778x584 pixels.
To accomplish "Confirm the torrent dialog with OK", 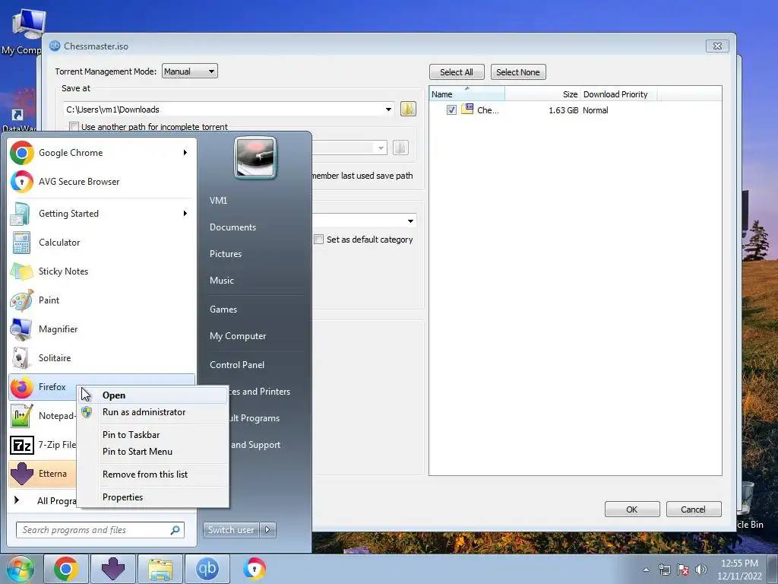I will [632, 509].
